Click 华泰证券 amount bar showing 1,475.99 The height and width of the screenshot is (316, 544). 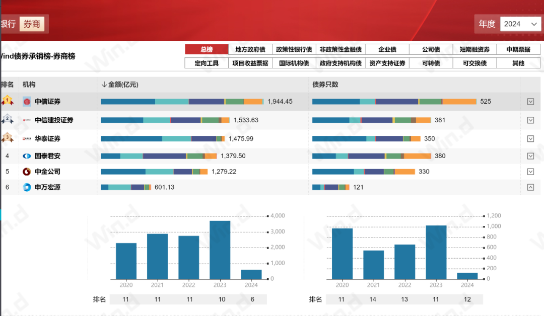(x=163, y=138)
